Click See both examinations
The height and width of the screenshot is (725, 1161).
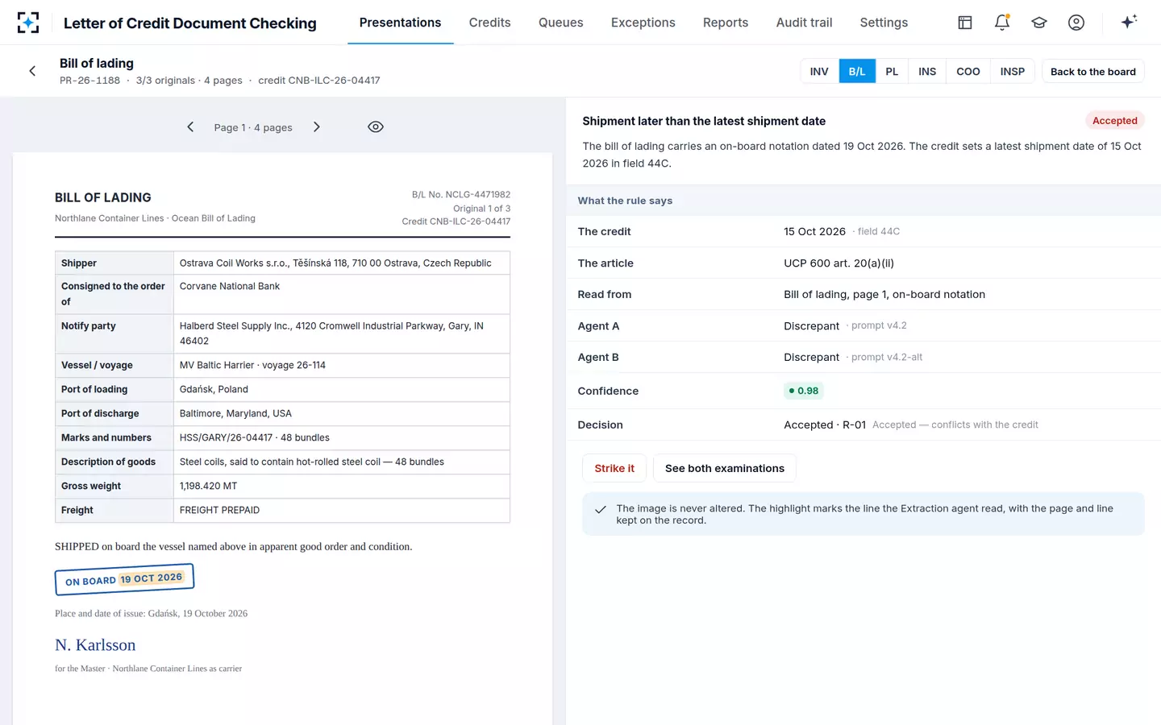click(725, 468)
